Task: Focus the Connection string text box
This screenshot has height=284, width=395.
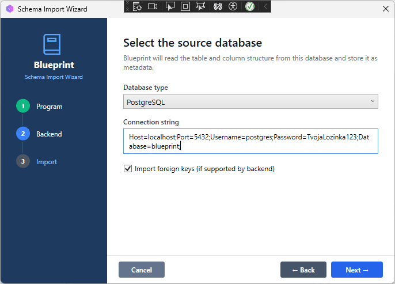Action: [250, 141]
